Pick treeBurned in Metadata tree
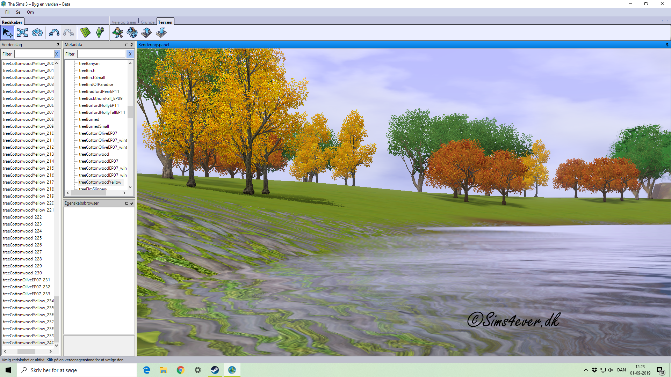This screenshot has width=671, height=377. tap(89, 119)
